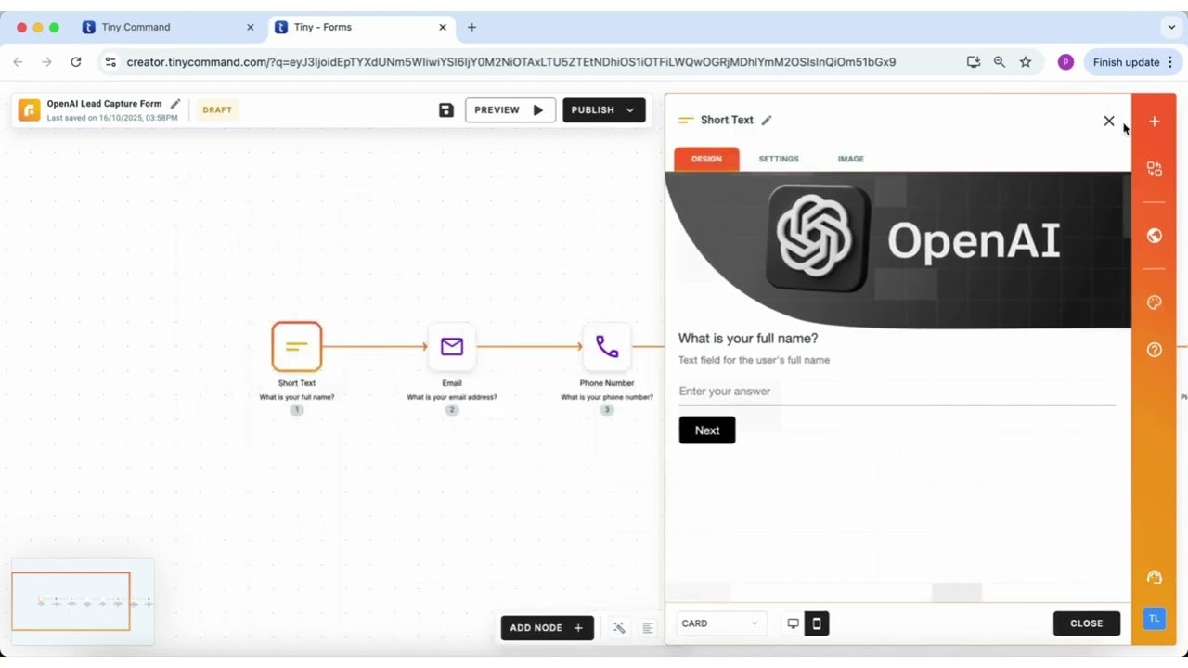
Task: Open the Image tab
Action: click(x=850, y=159)
